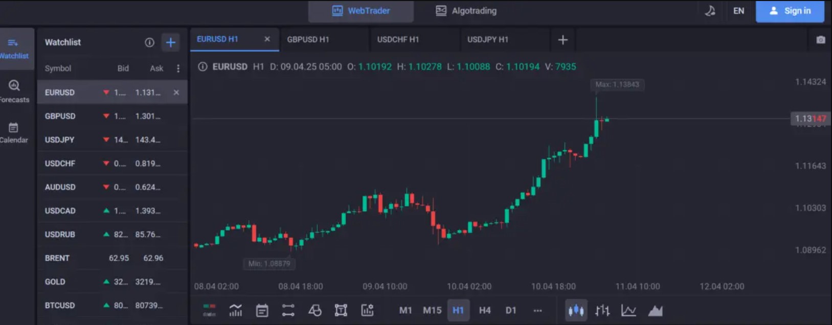Select the line drawing tool

tap(288, 310)
